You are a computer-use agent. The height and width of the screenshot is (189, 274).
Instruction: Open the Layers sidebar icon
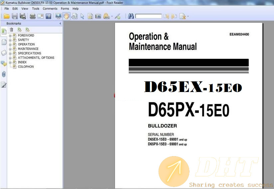[4, 53]
